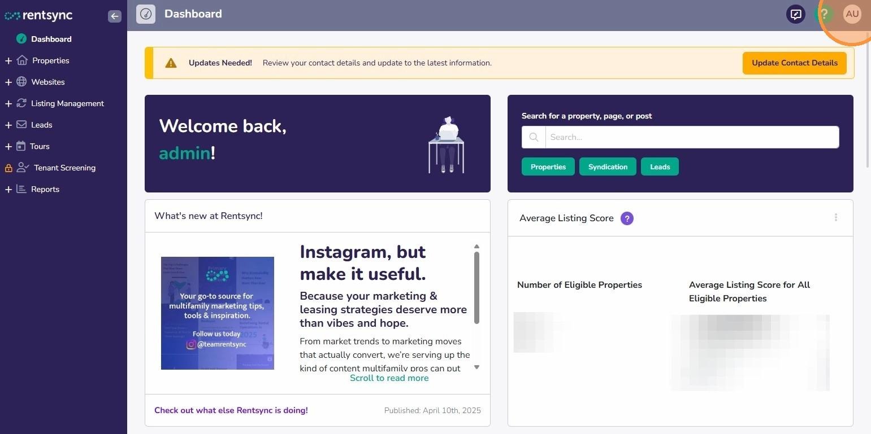Open the AU user avatar menu
The height and width of the screenshot is (434, 871).
click(x=852, y=14)
